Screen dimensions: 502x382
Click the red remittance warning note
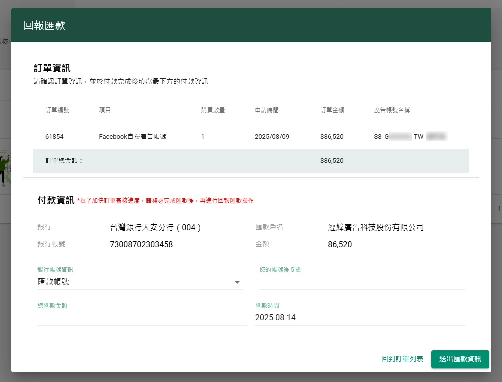pyautogui.click(x=165, y=201)
